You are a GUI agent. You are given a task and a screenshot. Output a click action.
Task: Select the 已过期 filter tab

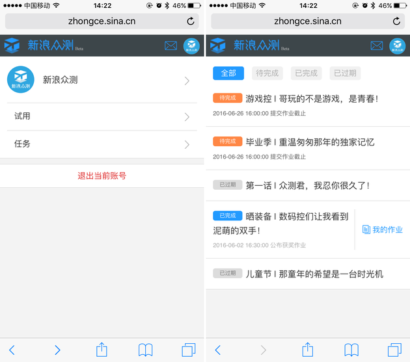[x=345, y=73]
